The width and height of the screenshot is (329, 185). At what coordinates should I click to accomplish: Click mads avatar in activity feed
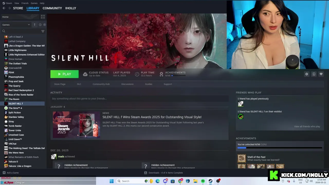(53, 156)
